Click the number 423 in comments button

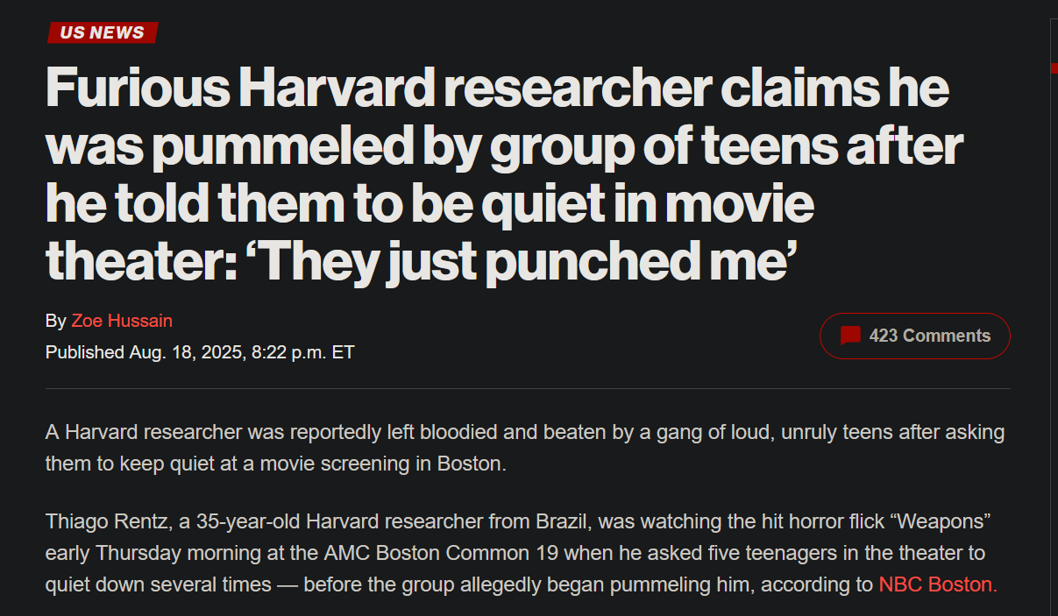(x=883, y=336)
